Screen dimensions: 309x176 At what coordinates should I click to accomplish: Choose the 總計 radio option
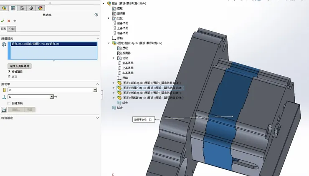point(9,77)
